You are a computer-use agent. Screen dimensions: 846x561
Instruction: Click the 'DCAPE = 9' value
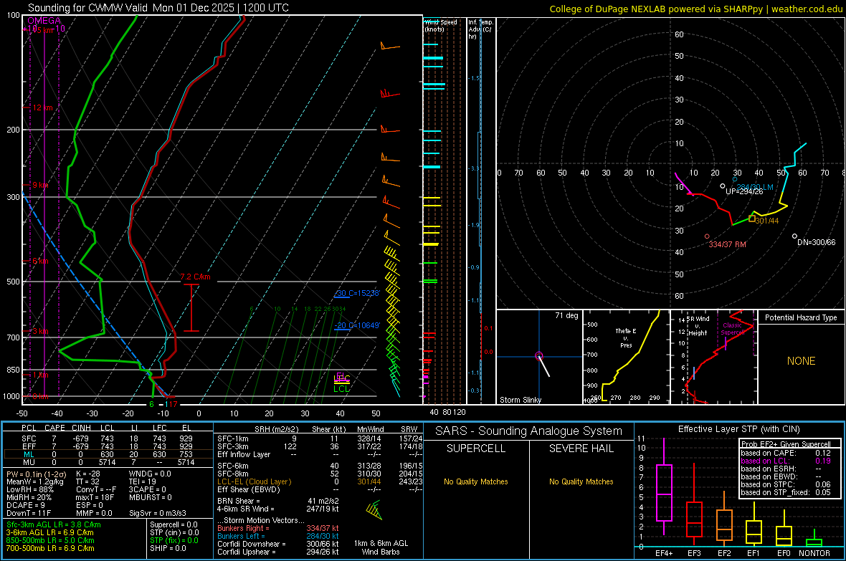(x=26, y=505)
